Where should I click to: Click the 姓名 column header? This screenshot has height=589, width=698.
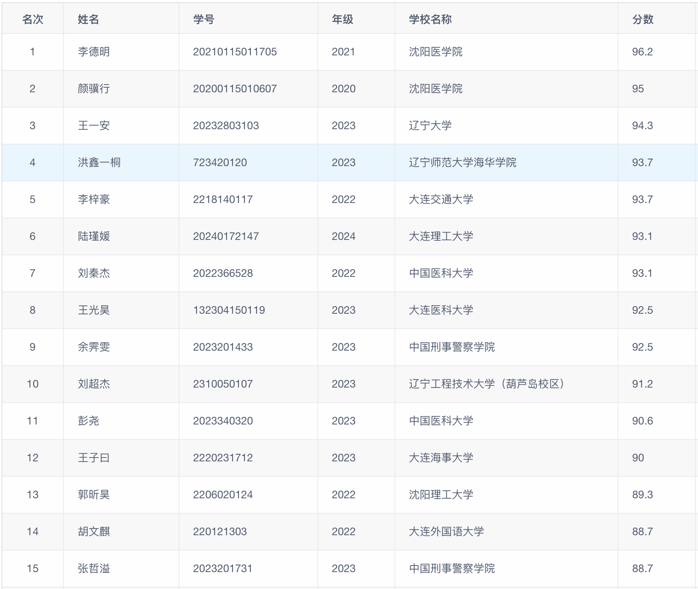tap(89, 19)
